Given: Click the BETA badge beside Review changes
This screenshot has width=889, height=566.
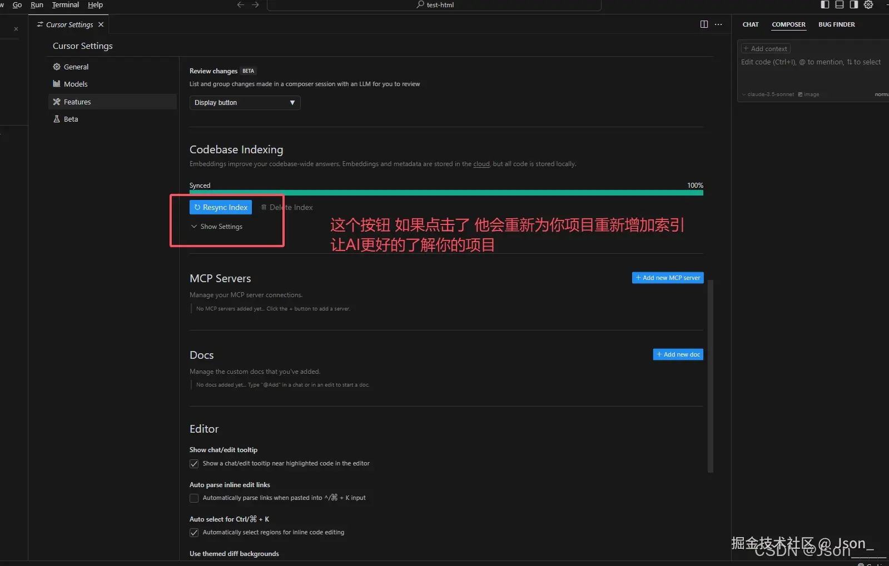Looking at the screenshot, I should (248, 71).
